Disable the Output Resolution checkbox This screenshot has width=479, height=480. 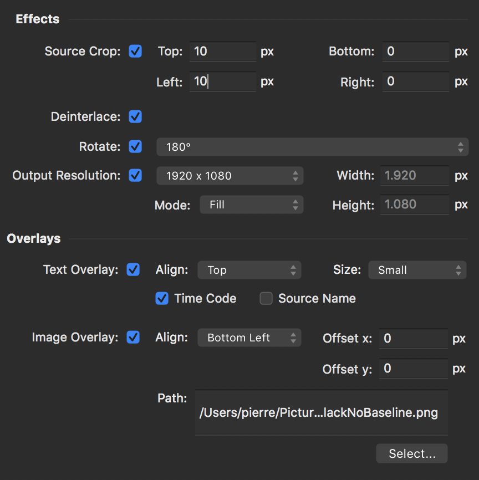click(135, 176)
